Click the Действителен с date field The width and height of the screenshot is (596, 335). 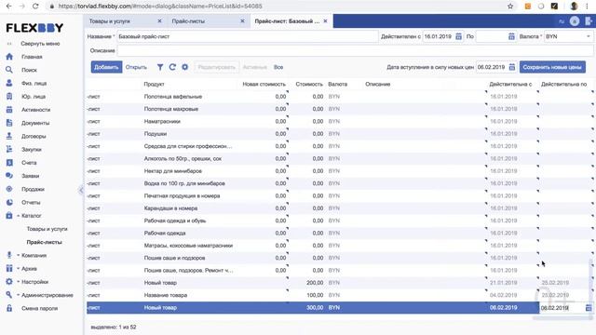439,36
